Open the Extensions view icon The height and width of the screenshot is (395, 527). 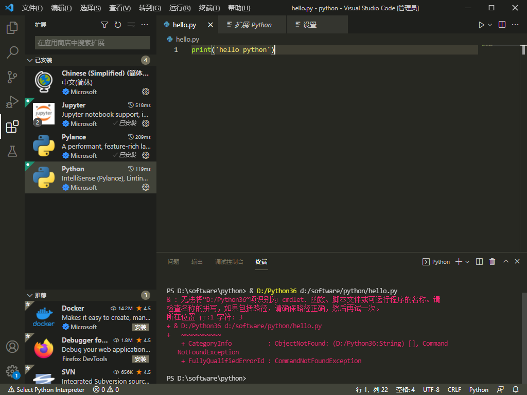coord(12,127)
